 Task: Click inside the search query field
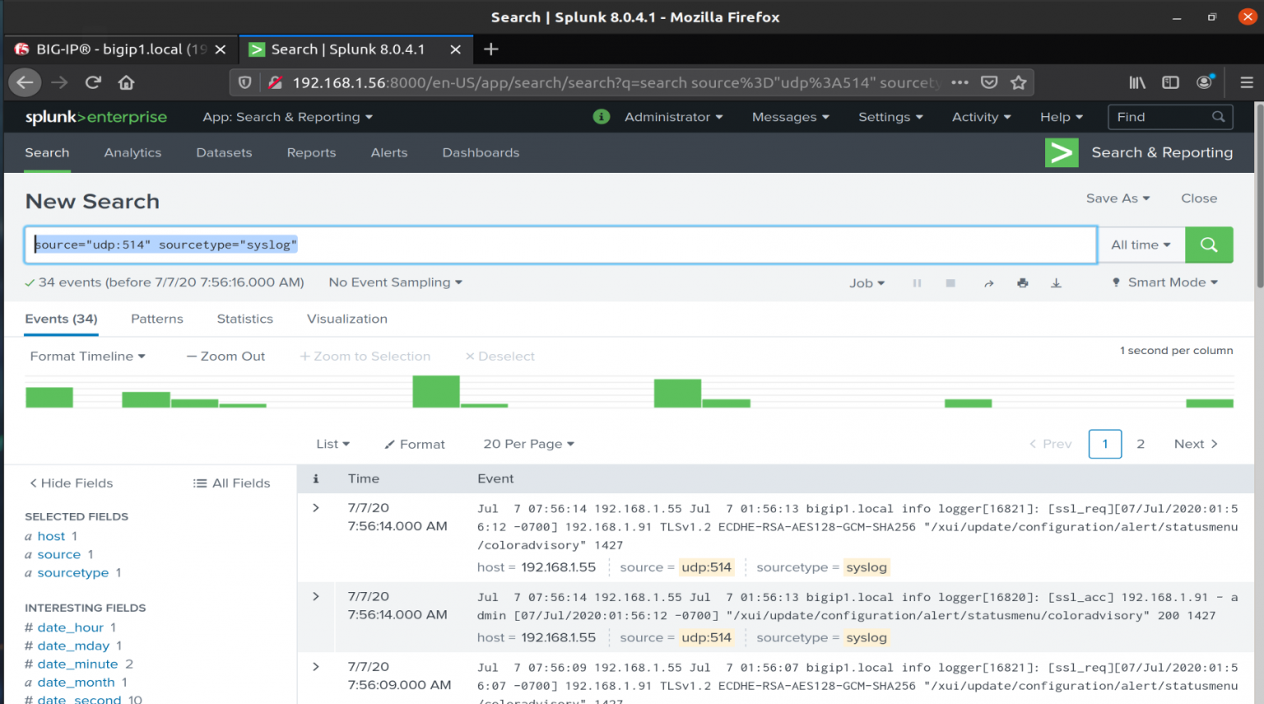click(494, 245)
